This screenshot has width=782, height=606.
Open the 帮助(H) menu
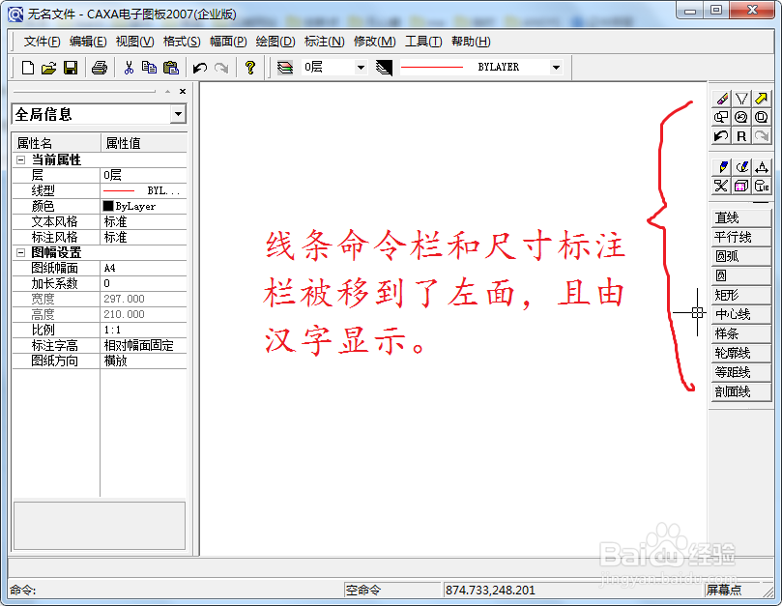(471, 42)
